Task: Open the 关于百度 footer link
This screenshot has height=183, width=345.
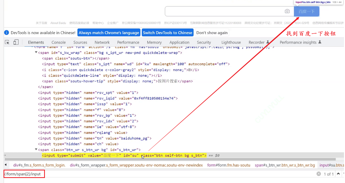Action: tap(41, 23)
